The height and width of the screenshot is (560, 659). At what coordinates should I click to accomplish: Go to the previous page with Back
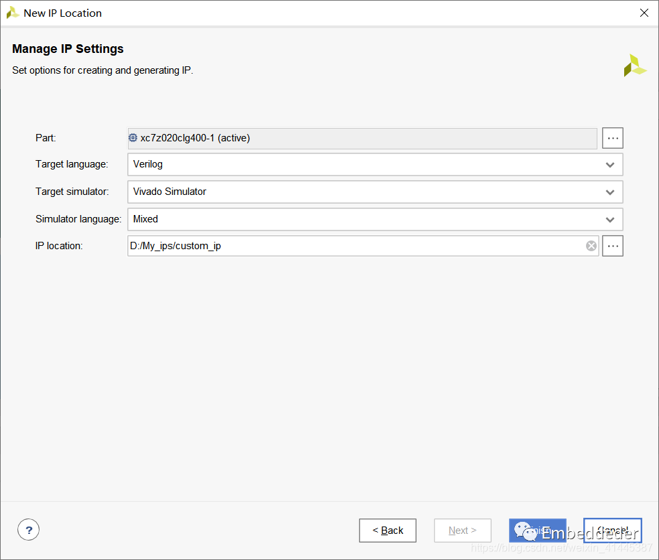point(387,531)
